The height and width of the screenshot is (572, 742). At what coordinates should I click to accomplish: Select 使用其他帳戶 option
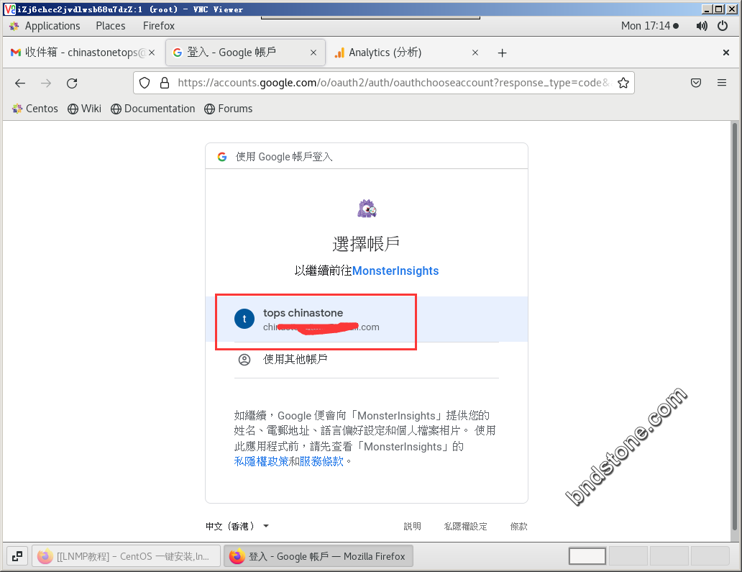(366, 360)
